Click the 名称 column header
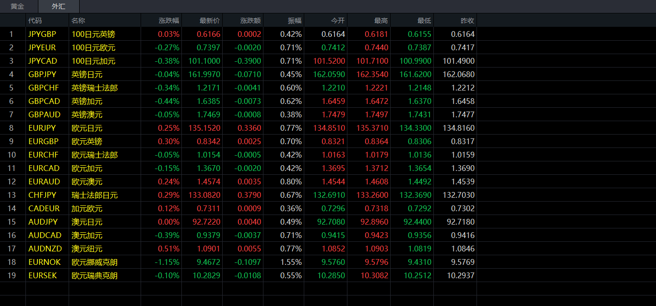The image size is (656, 306). 78,21
